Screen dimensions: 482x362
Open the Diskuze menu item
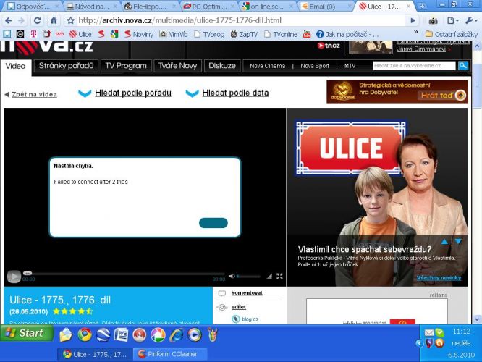222,66
